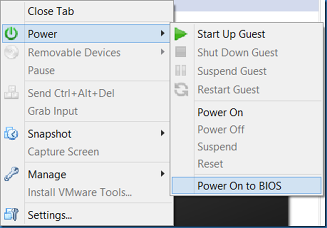Screen dimensions: 327x228
Task: Choose the Start Up Guest option
Action: [x=231, y=35]
